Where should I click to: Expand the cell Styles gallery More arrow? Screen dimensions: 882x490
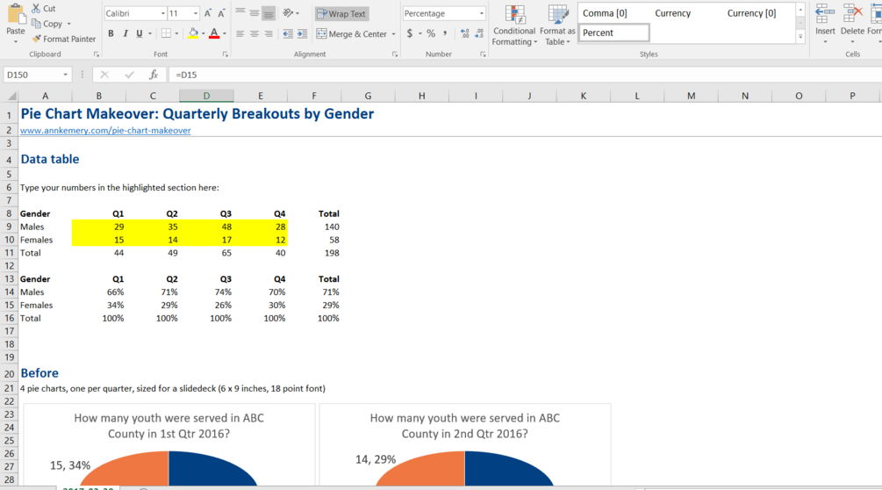(800, 37)
